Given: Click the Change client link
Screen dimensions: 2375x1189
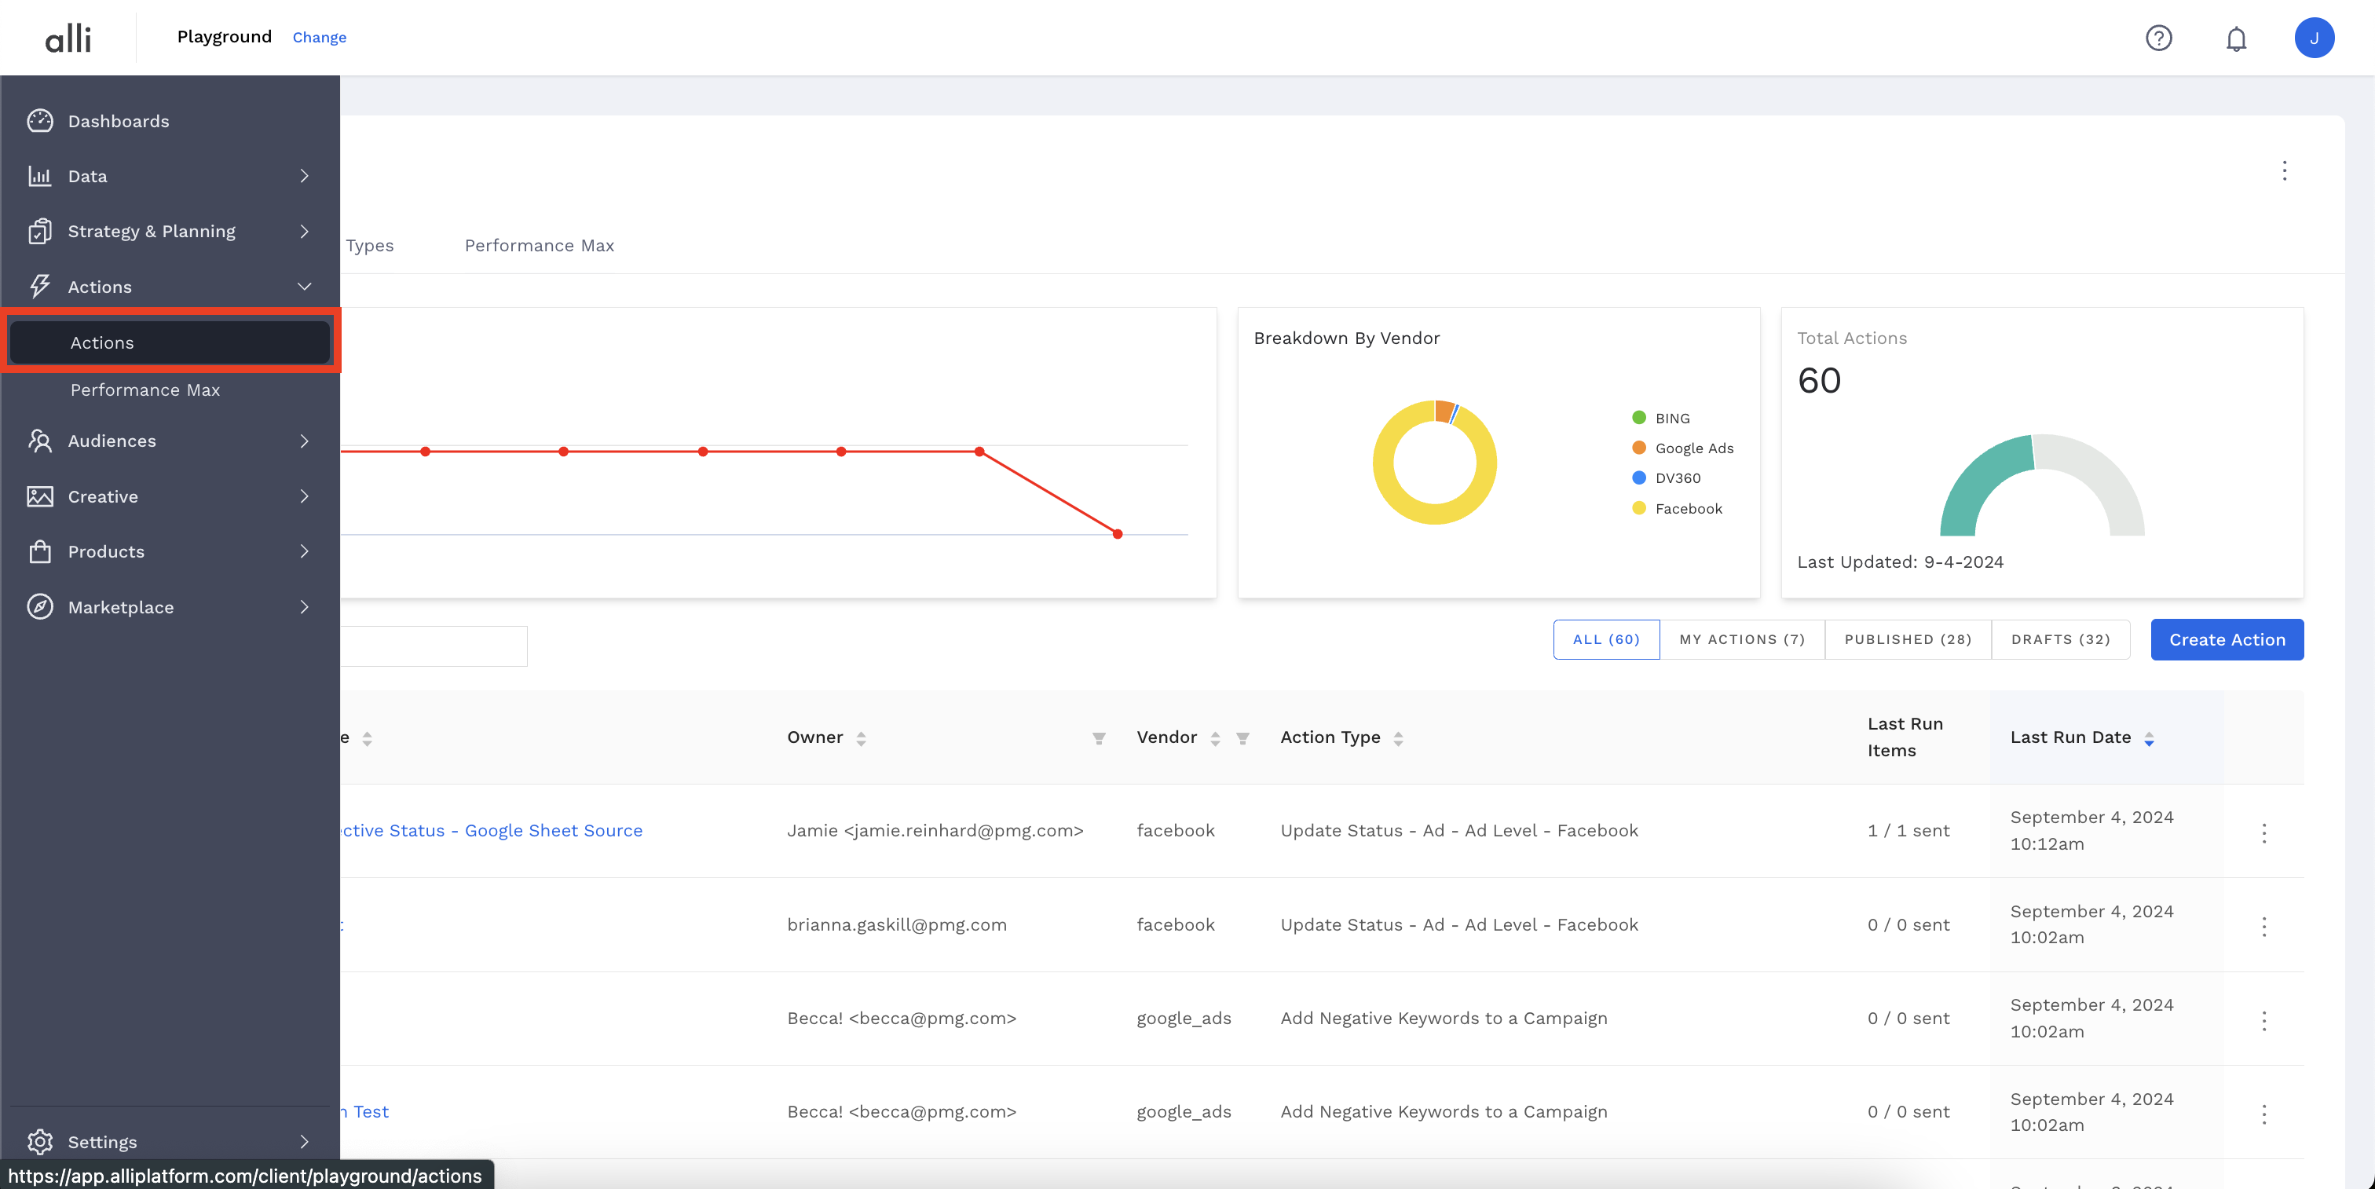Looking at the screenshot, I should click(319, 38).
